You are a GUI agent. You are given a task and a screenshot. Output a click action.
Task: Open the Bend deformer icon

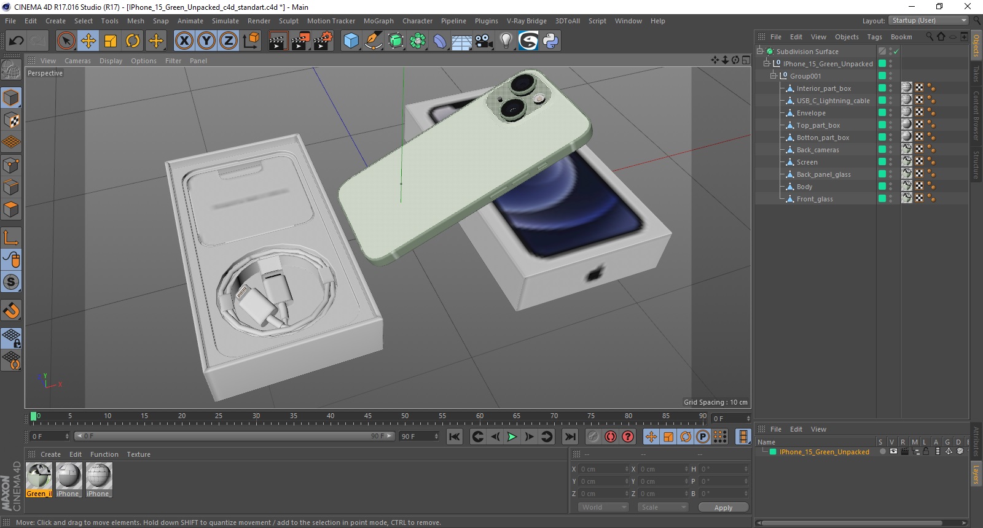click(x=440, y=41)
